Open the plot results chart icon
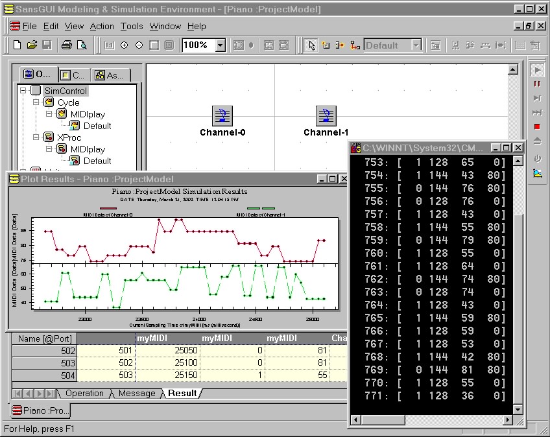The height and width of the screenshot is (437, 550). pyautogui.click(x=537, y=173)
